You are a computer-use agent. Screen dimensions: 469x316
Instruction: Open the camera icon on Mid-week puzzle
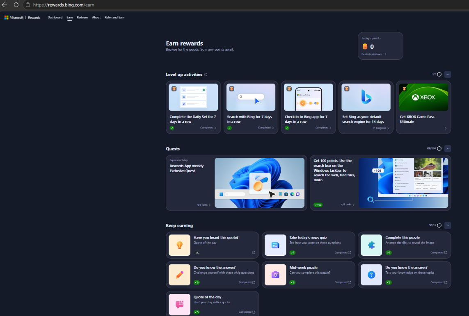pos(275,275)
